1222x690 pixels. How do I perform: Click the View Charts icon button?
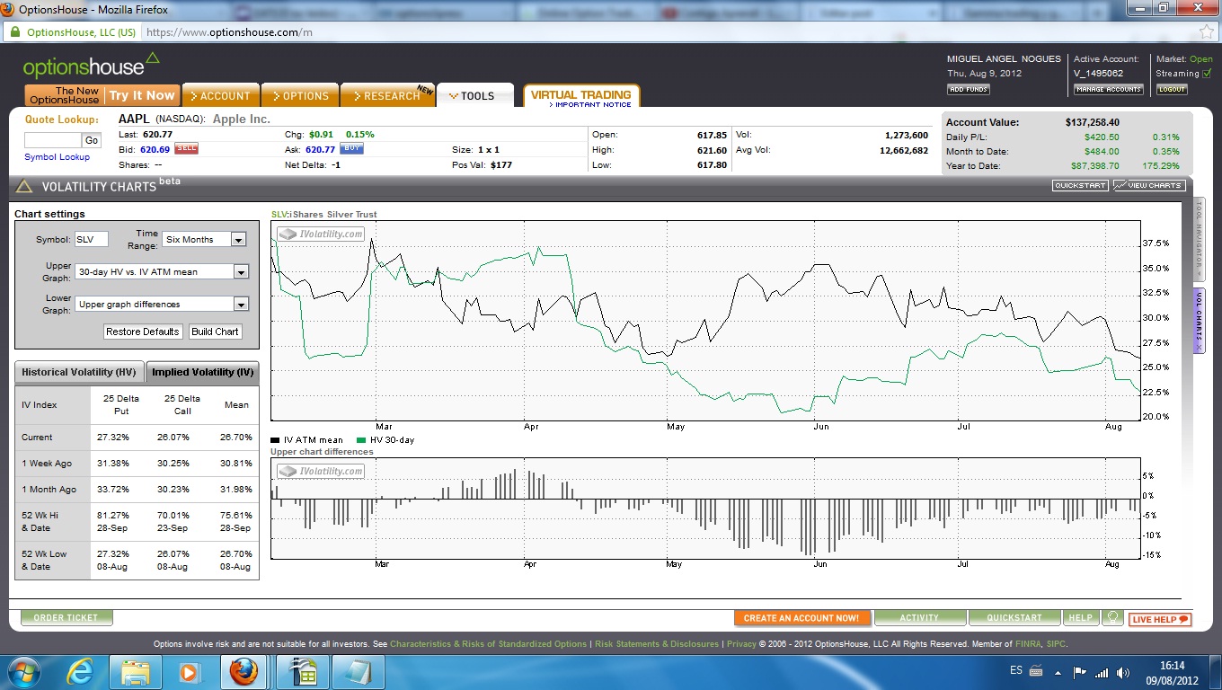[x=1149, y=185]
